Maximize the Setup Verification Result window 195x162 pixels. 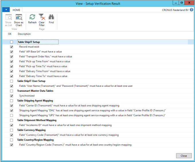click(x=182, y=3)
